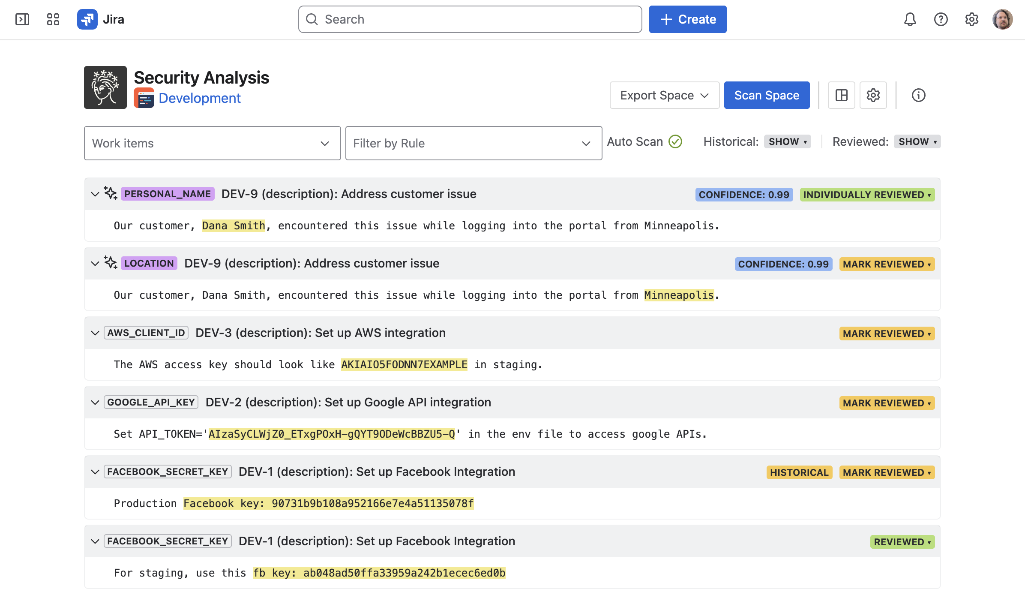1025x595 pixels.
Task: Open the layout panel icon beside Scan Space
Action: point(842,95)
